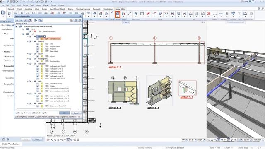Open the Window menu
265x149 pixels.
point(61,5)
